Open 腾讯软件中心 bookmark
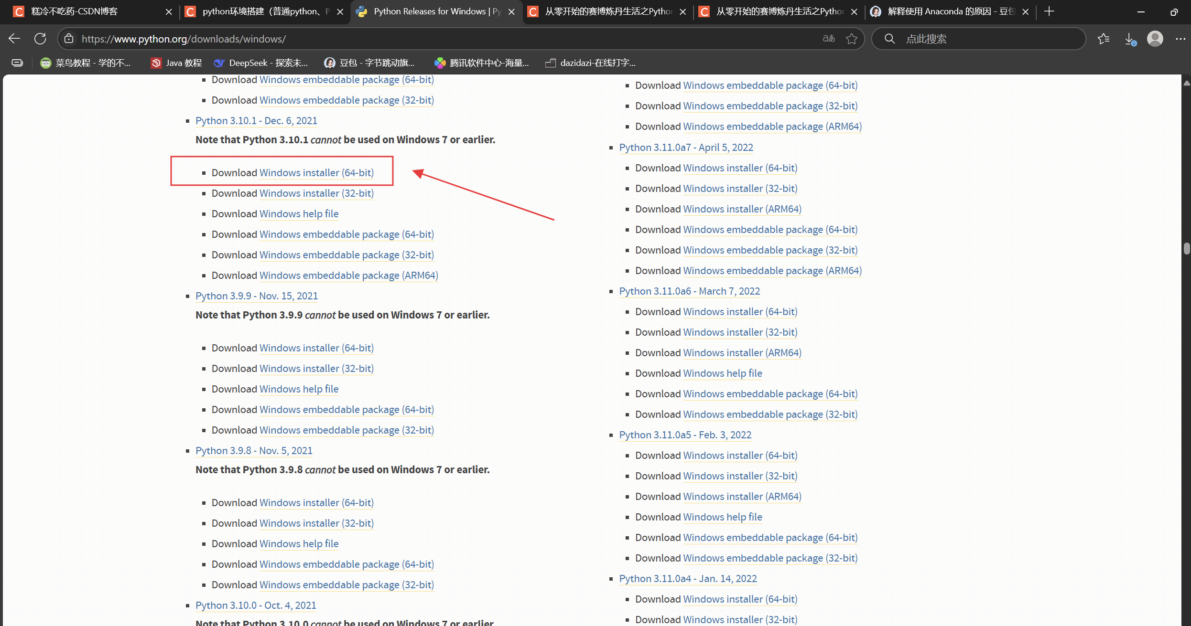 [481, 63]
